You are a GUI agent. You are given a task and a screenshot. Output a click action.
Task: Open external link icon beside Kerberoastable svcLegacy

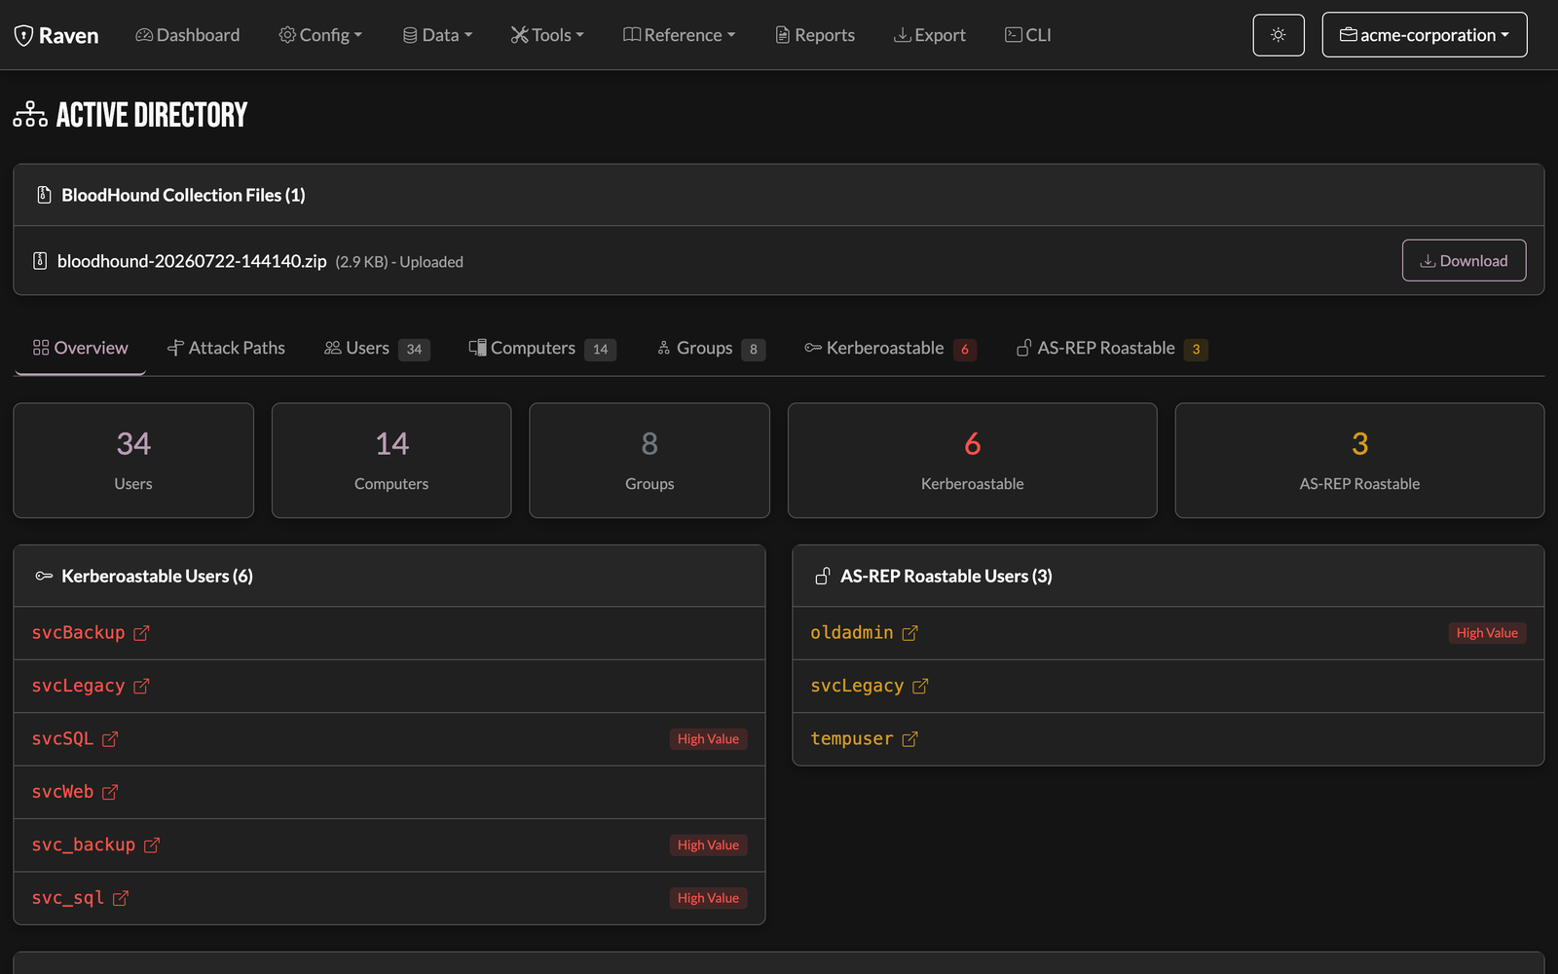141,686
